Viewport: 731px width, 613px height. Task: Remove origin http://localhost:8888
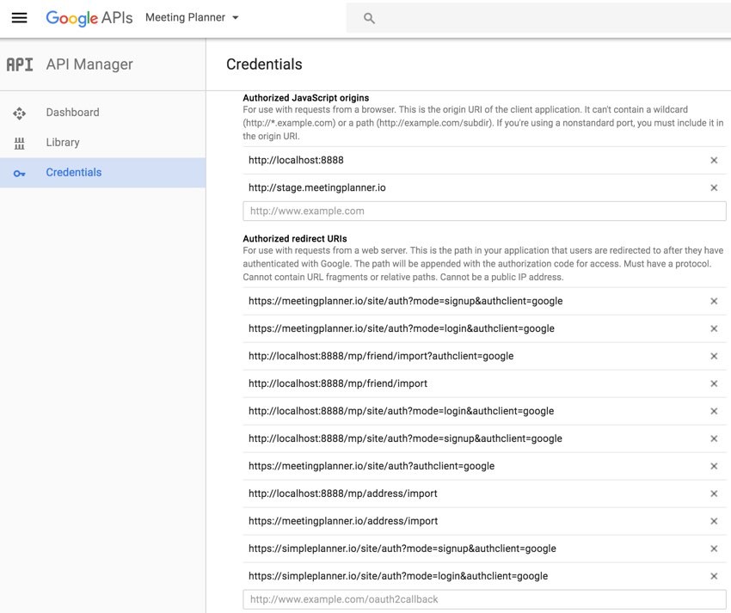coord(714,161)
